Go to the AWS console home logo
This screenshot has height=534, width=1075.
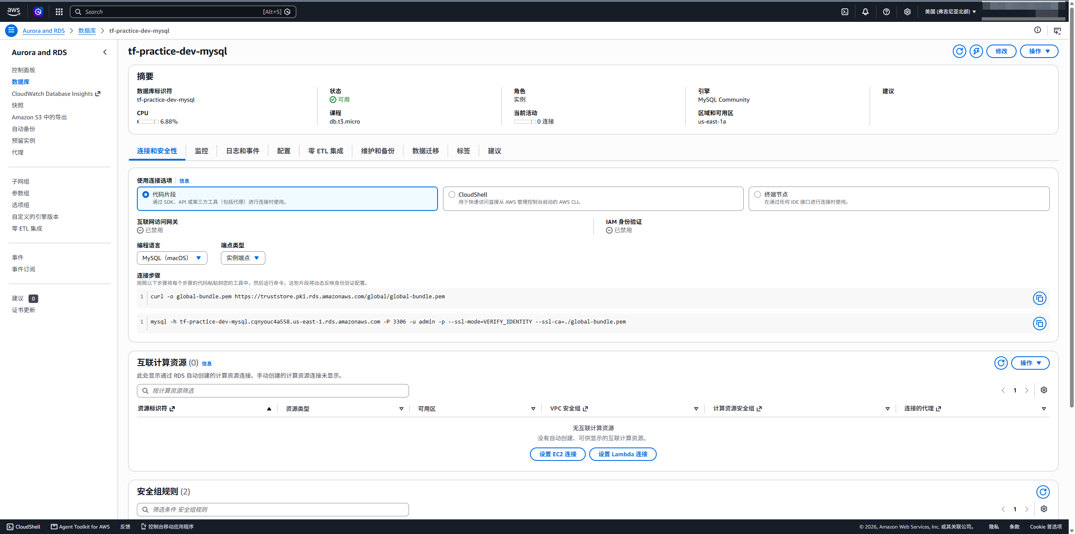[x=13, y=12]
